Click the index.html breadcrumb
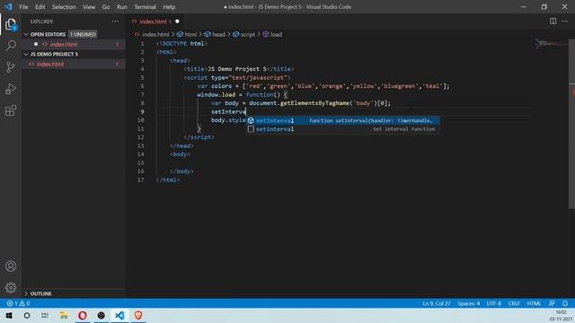The width and height of the screenshot is (575, 323). pos(155,34)
